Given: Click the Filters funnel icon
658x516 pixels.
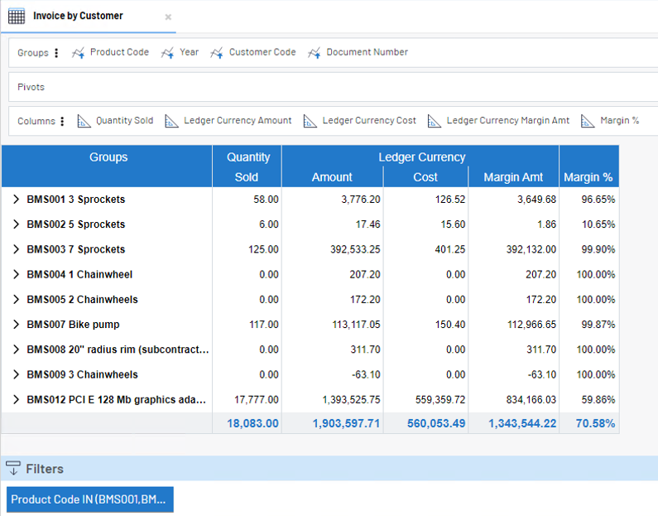Looking at the screenshot, I should (x=13, y=469).
